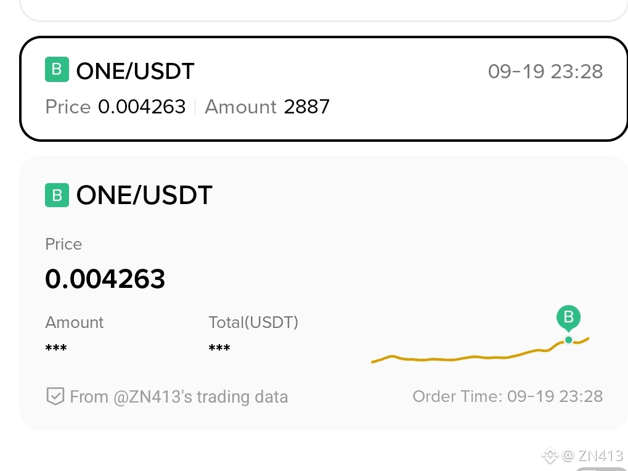Reveal hidden asterisks under Total(USDT)
The image size is (628, 471).
point(219,348)
